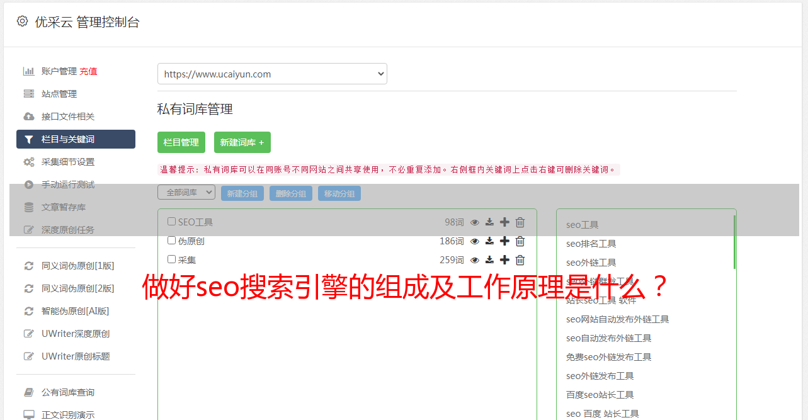The height and width of the screenshot is (420, 808).
Task: Click the green 栏目管理 button
Action: coord(181,142)
